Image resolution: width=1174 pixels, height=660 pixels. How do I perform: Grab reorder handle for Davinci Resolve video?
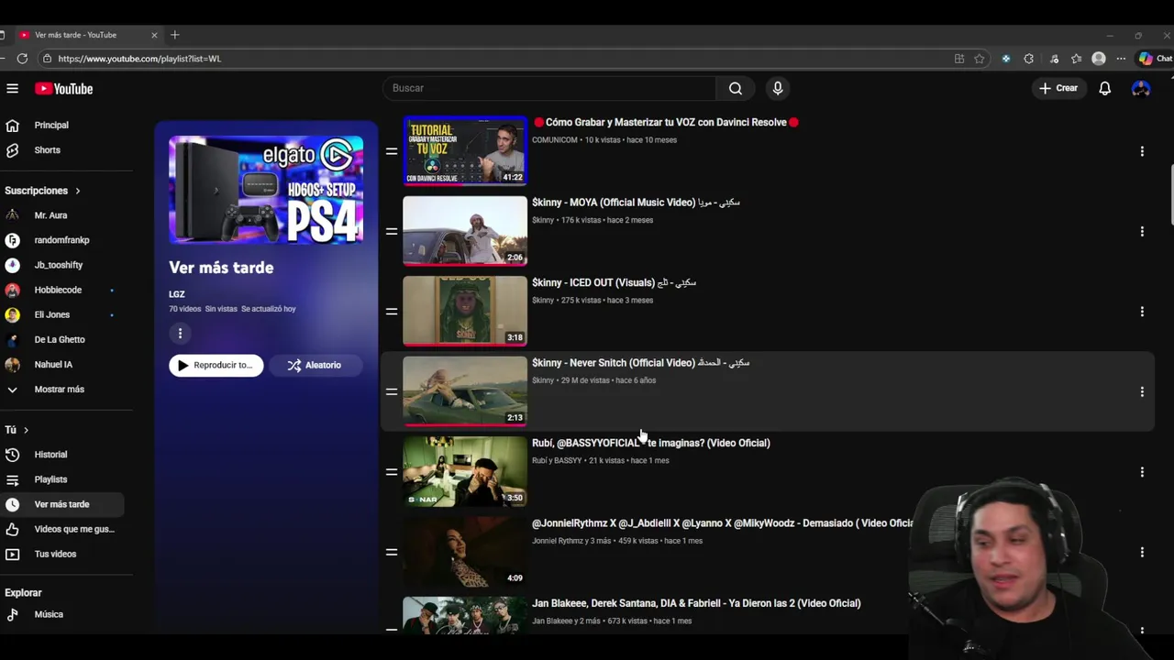click(392, 151)
